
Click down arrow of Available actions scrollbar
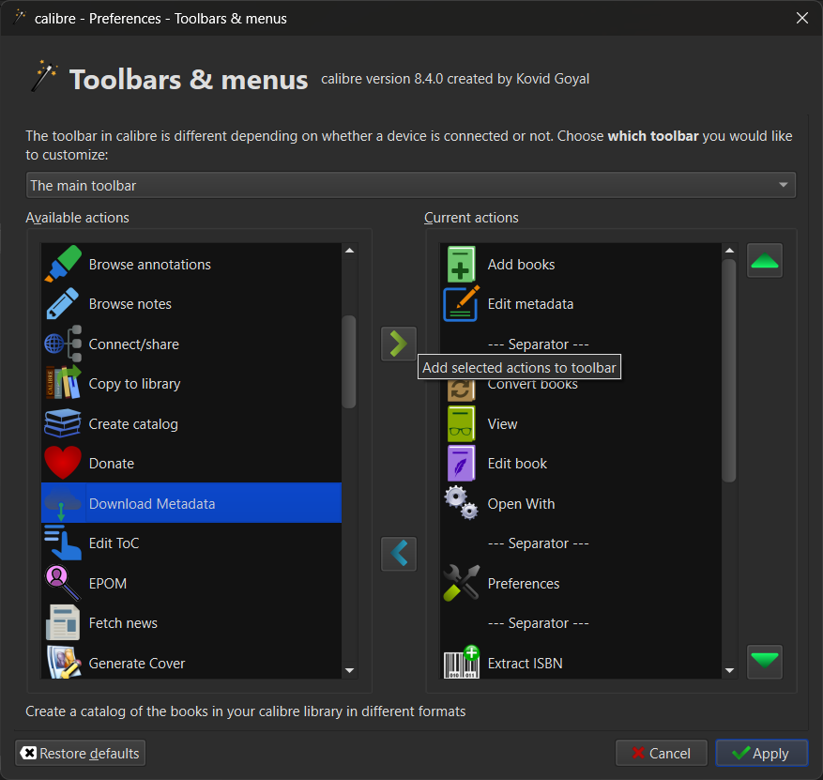[x=350, y=670]
